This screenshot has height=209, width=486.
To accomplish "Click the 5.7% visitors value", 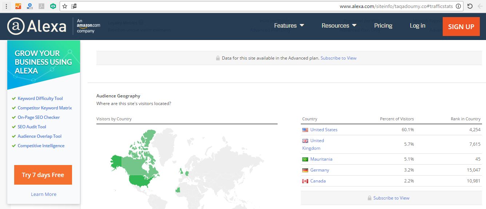I will coord(409,144).
